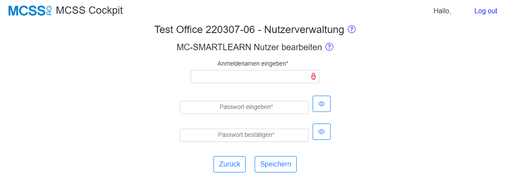
Task: Click the red lock icon in login field
Action: tap(313, 76)
